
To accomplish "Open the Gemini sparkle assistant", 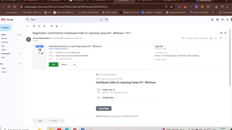I will 222,20.
